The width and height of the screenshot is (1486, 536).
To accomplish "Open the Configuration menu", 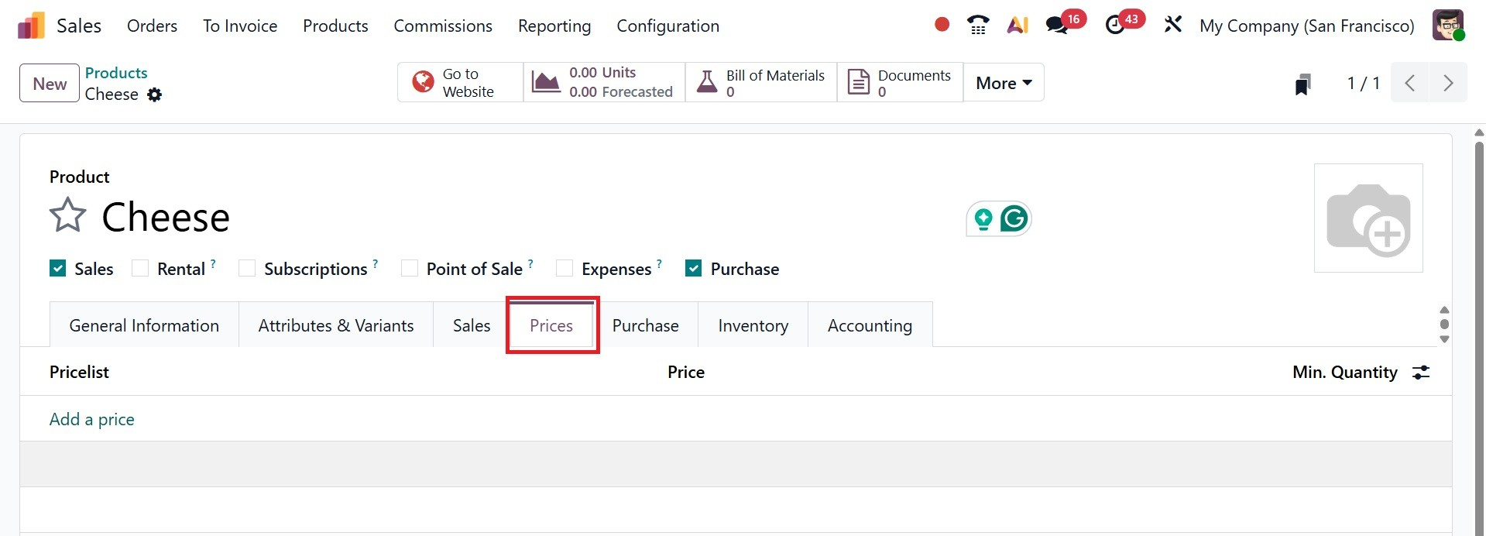I will (667, 26).
